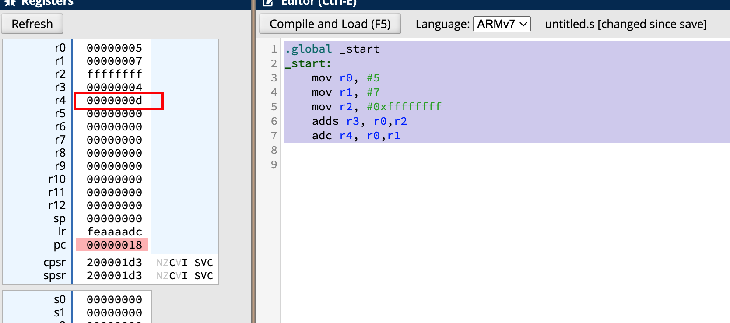Click the cpsr register value 200001d3
Viewport: 730px width, 323px height.
[114, 263]
